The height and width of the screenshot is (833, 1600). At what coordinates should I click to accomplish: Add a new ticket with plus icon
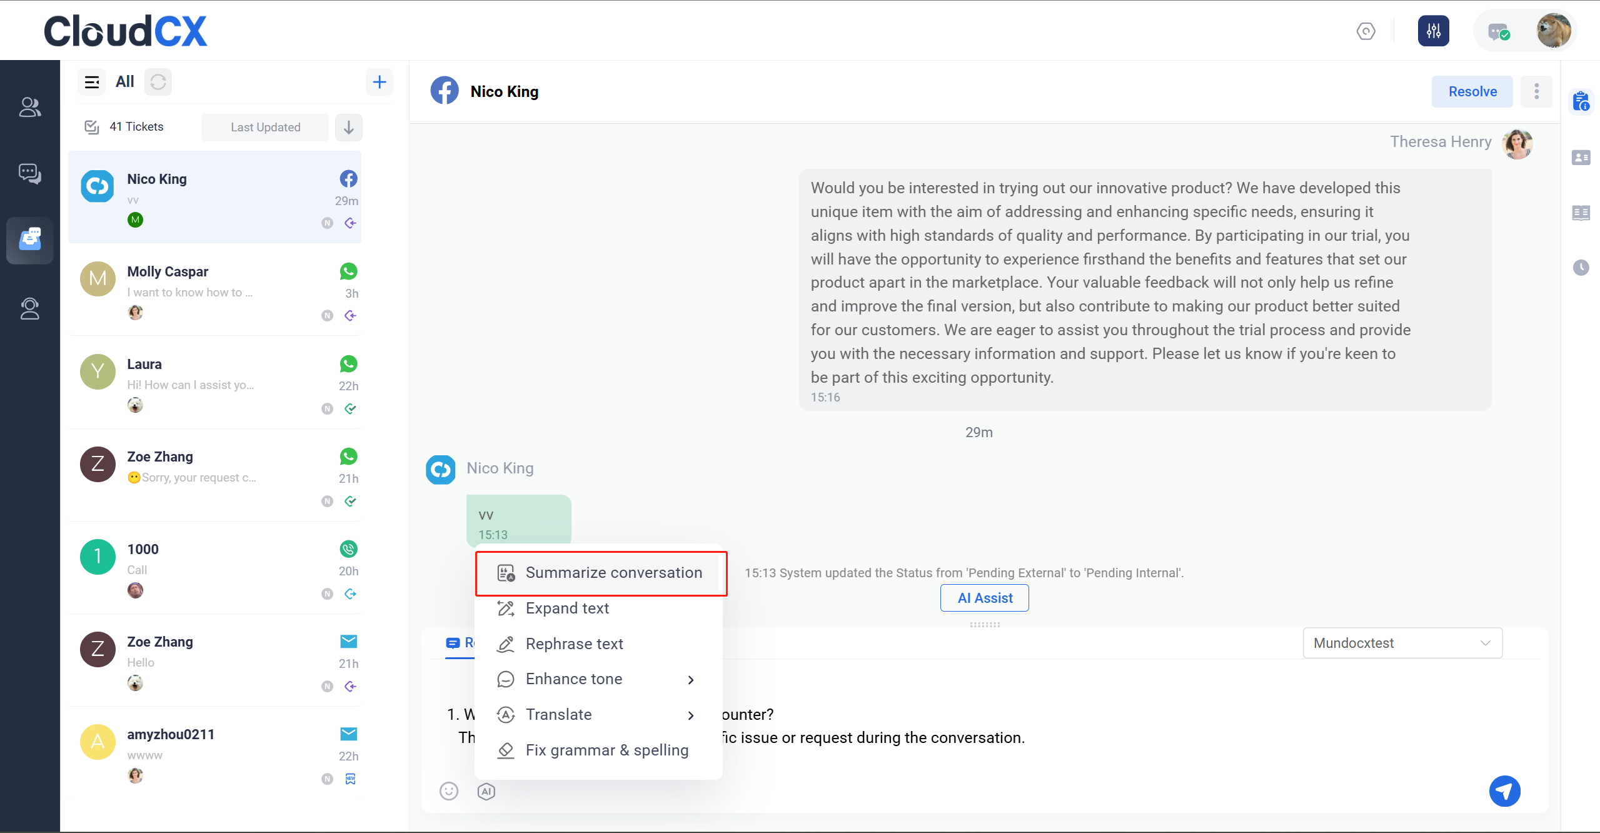point(379,82)
